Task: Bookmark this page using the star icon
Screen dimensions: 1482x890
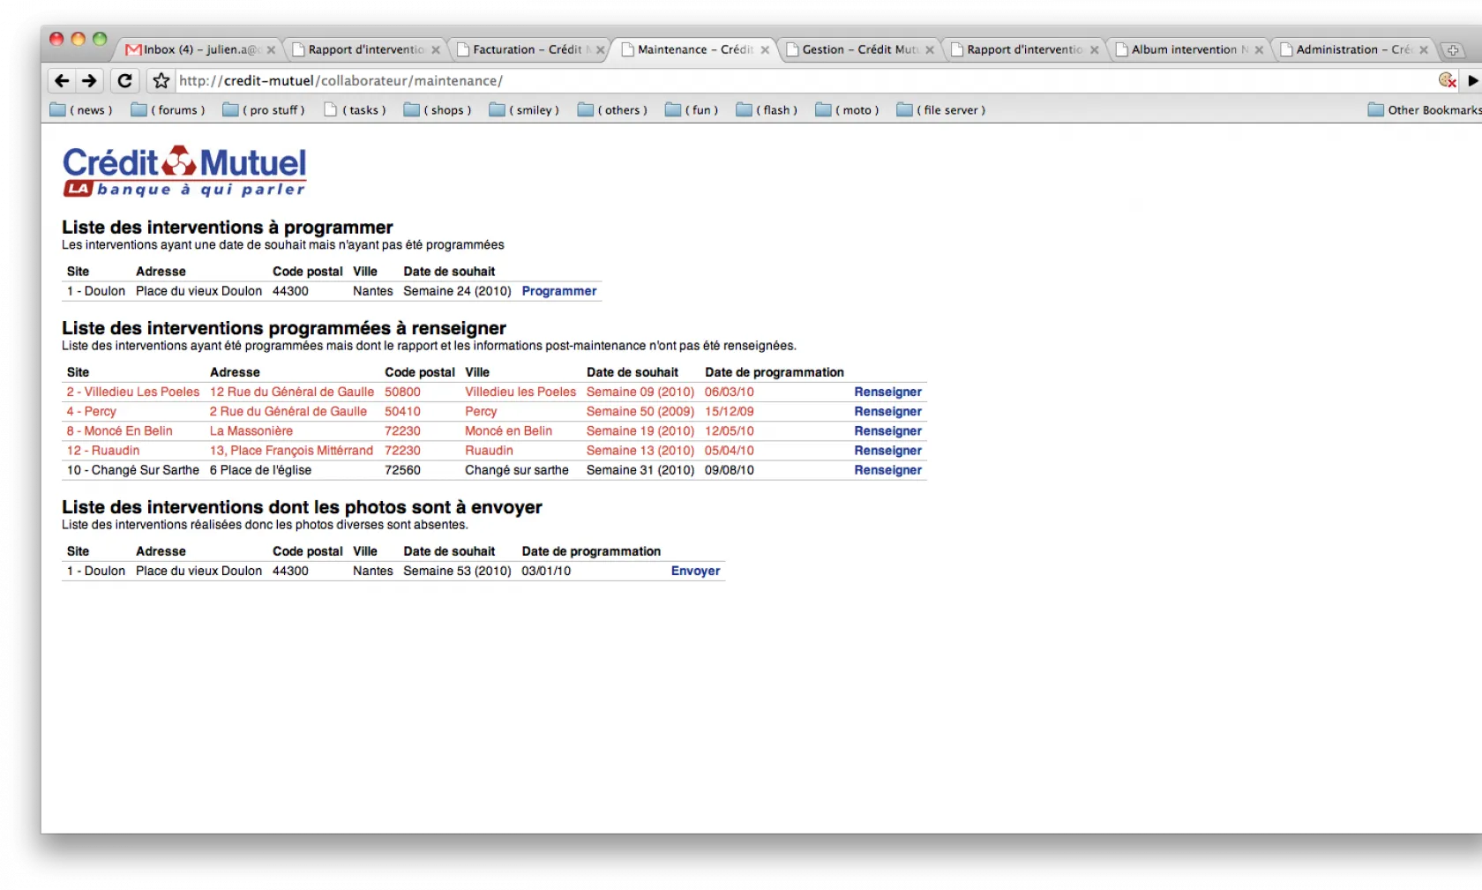Action: point(161,81)
